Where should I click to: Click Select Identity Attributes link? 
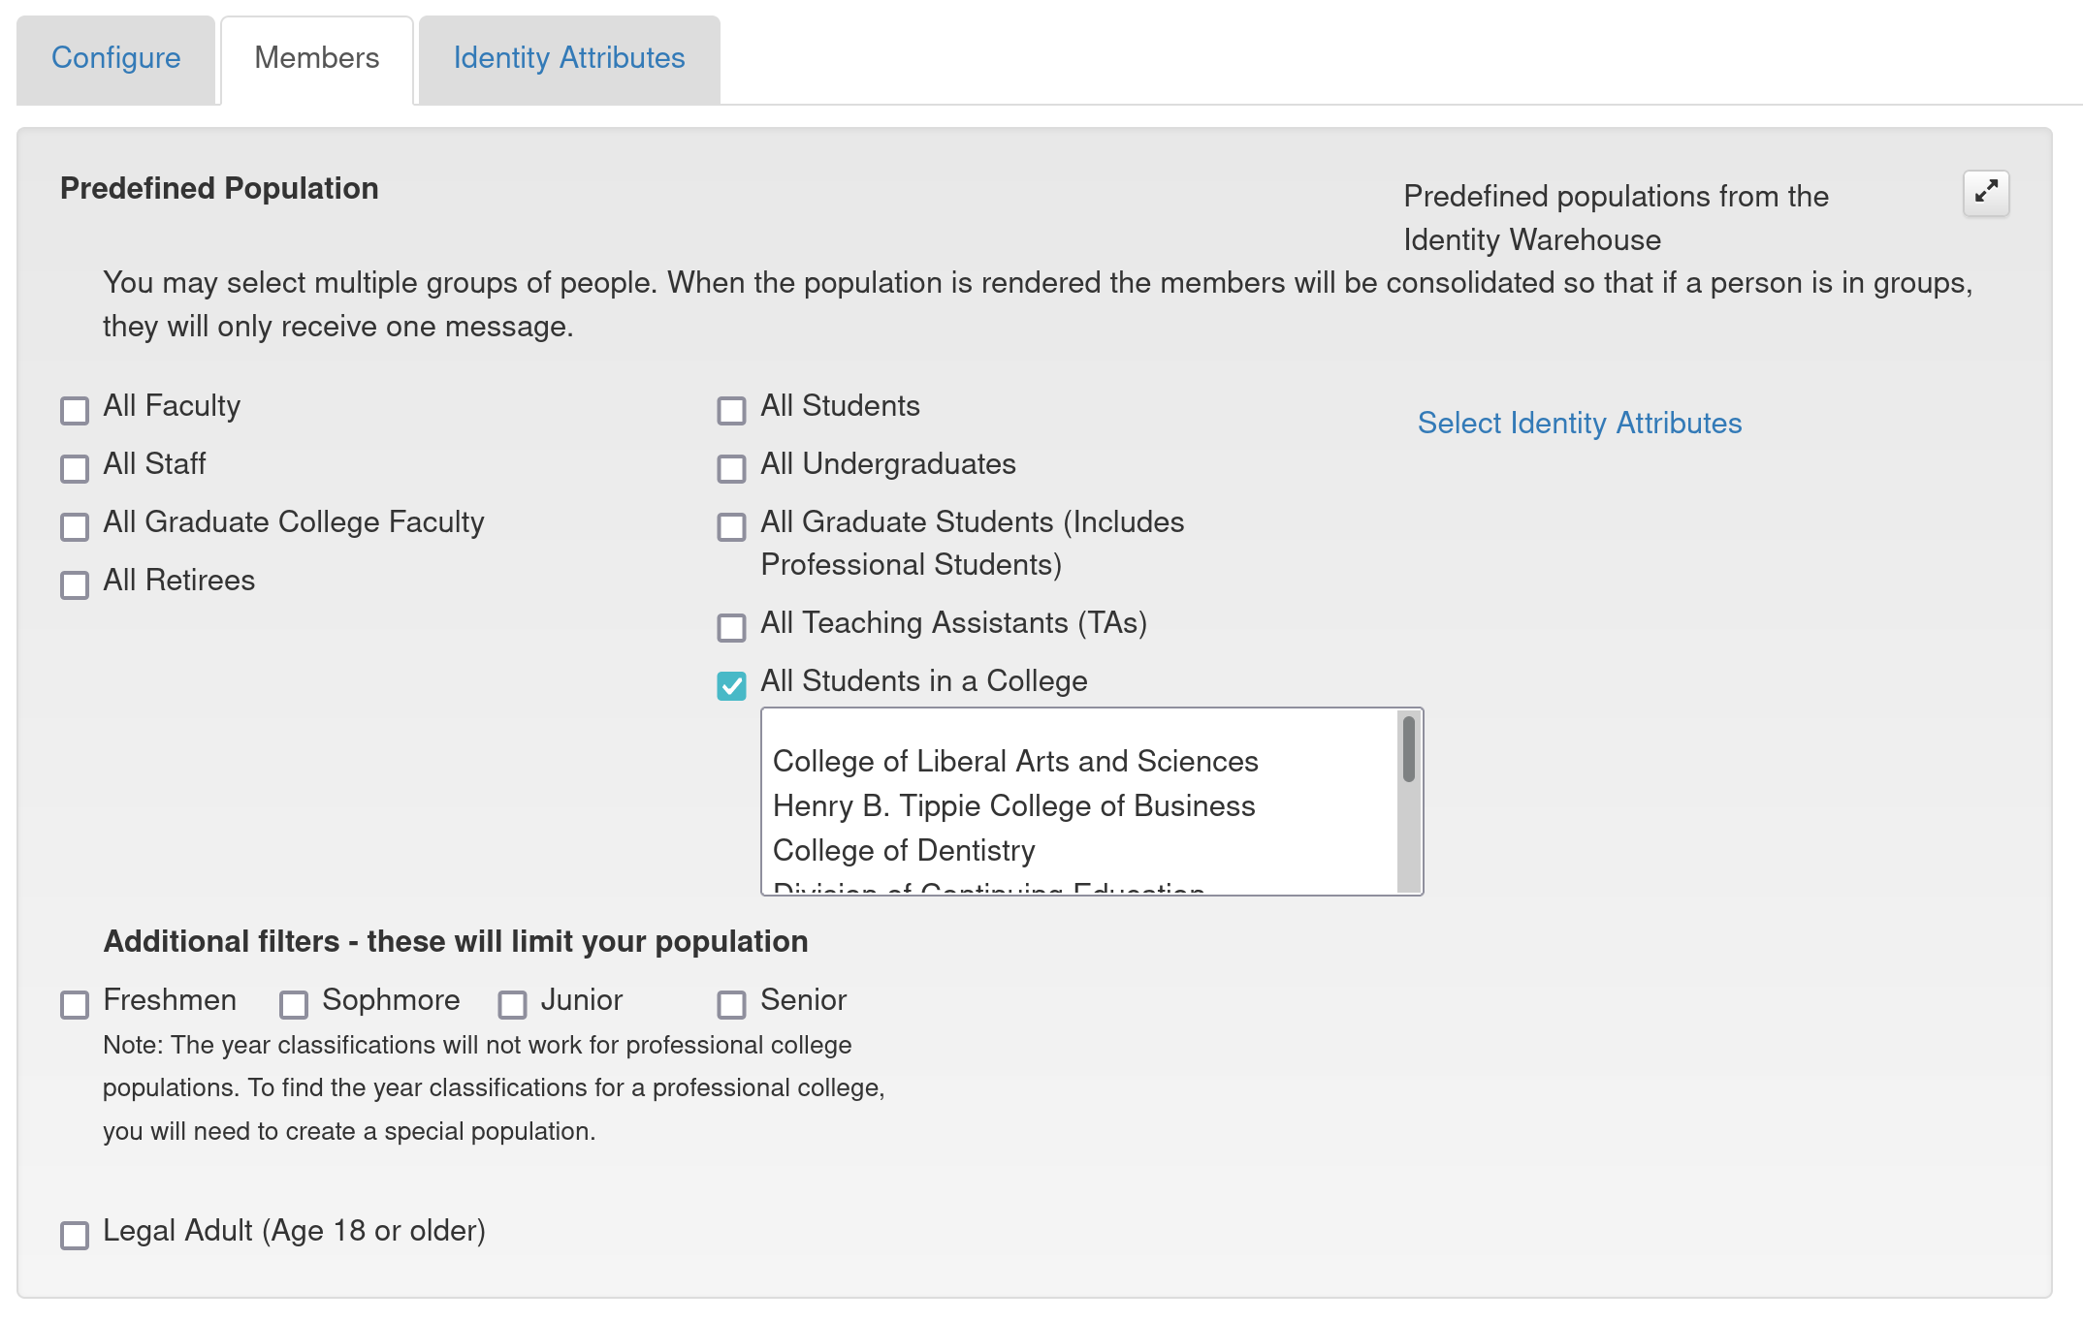tap(1579, 423)
